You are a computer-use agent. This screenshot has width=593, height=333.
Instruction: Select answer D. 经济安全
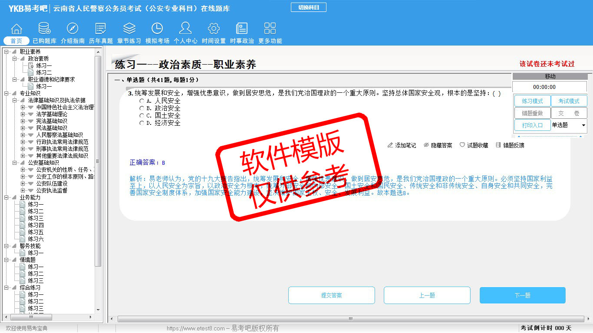[x=142, y=123]
